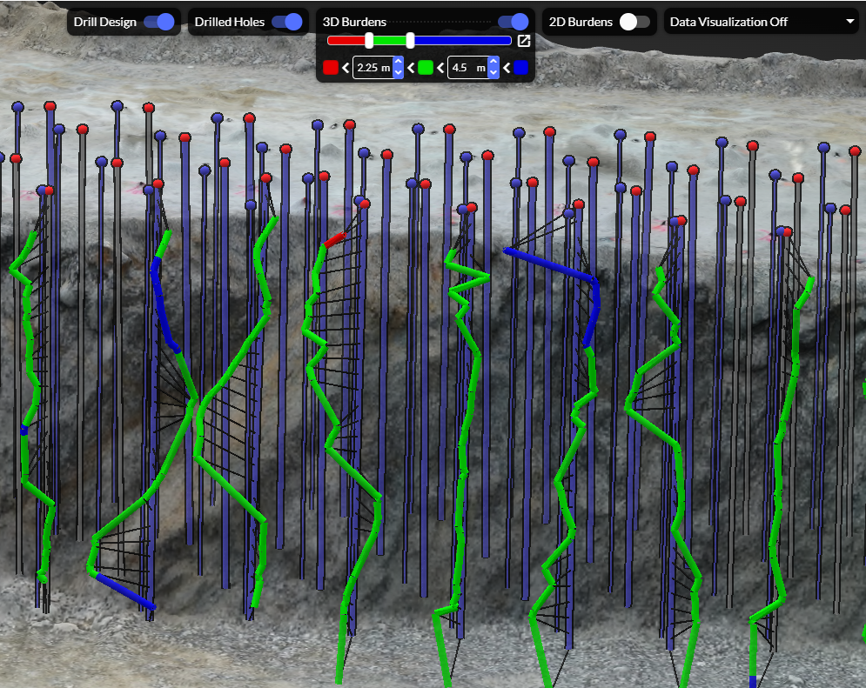Viewport: 866px width, 688px height.
Task: Toggle the Drill Design switch
Action: (158, 22)
